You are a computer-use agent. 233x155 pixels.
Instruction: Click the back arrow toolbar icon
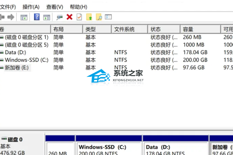click(x=2, y=17)
